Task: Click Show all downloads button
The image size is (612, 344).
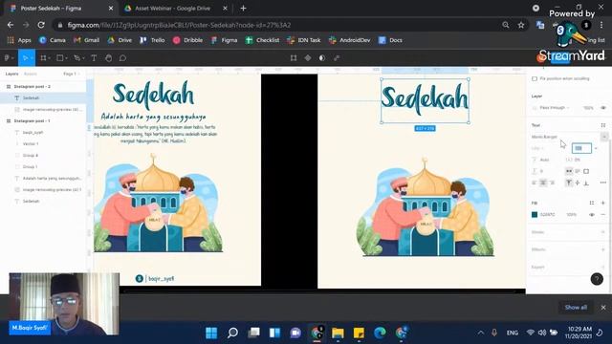Action: coord(576,308)
